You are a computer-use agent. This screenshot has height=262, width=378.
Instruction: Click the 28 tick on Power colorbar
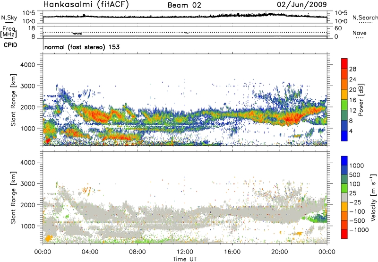coord(352,69)
